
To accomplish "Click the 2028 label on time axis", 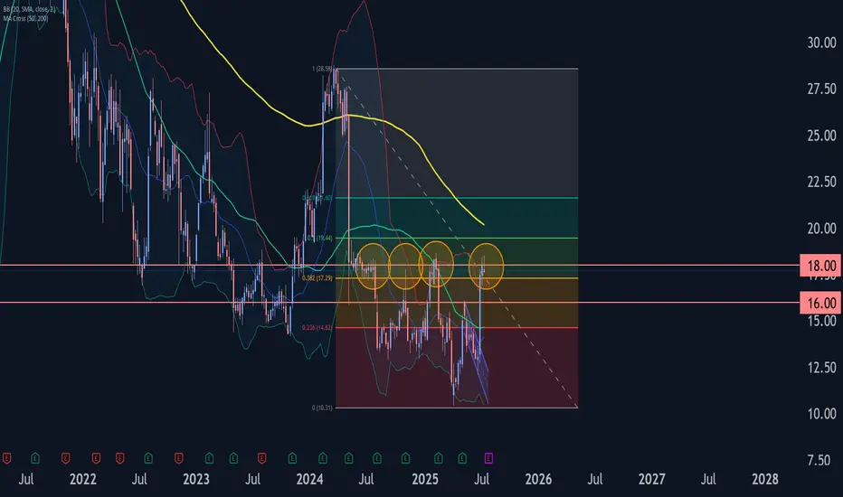I will 765,479.
